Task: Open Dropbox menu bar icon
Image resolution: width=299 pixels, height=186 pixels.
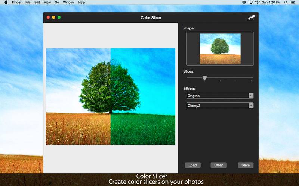Action: pyautogui.click(x=244, y=3)
